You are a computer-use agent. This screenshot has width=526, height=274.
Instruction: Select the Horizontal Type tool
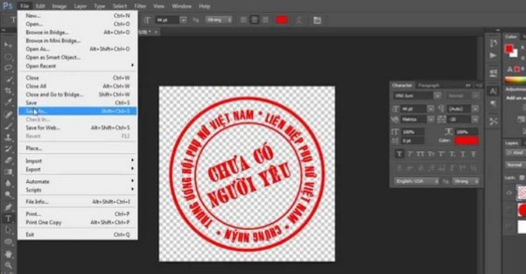point(8,218)
